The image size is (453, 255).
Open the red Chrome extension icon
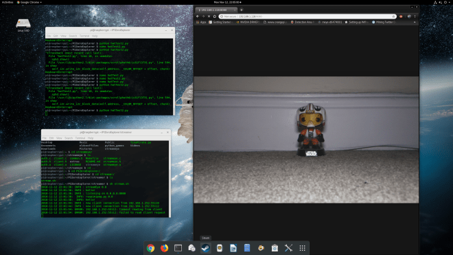[x=401, y=16]
